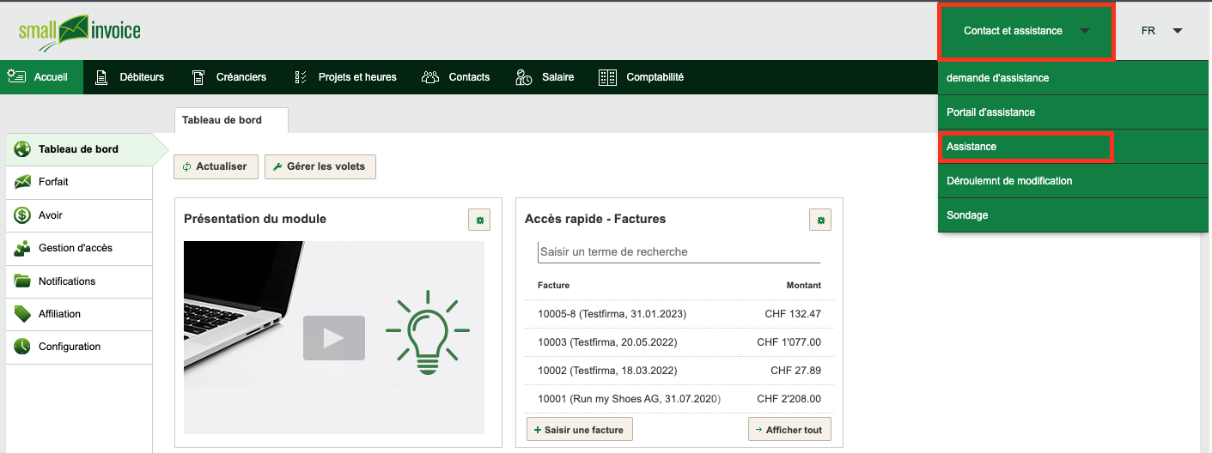
Task: Open the FR language dropdown
Action: point(1161,31)
